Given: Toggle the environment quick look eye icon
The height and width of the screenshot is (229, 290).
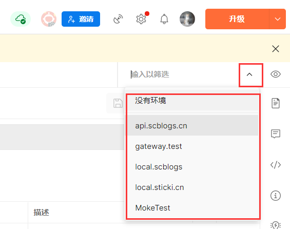Looking at the screenshot, I should 276,74.
